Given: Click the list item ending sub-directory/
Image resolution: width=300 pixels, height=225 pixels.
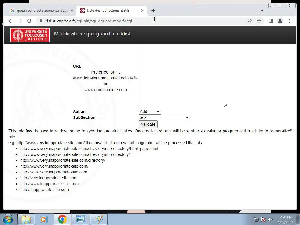Looking at the screenshot, I should pos(75,154).
